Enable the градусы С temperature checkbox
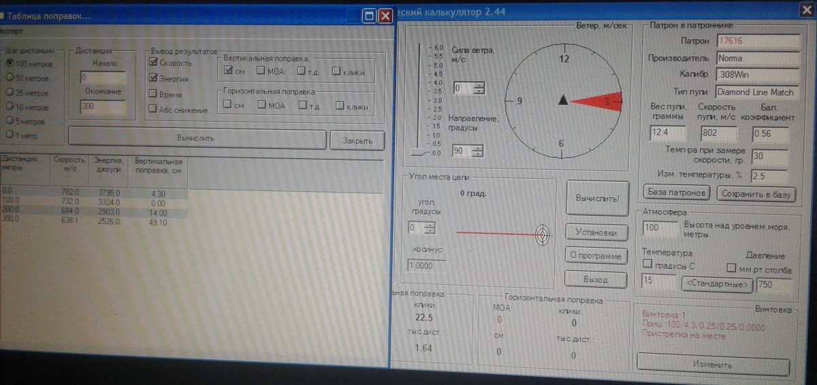This screenshot has height=385, width=817. 648,265
